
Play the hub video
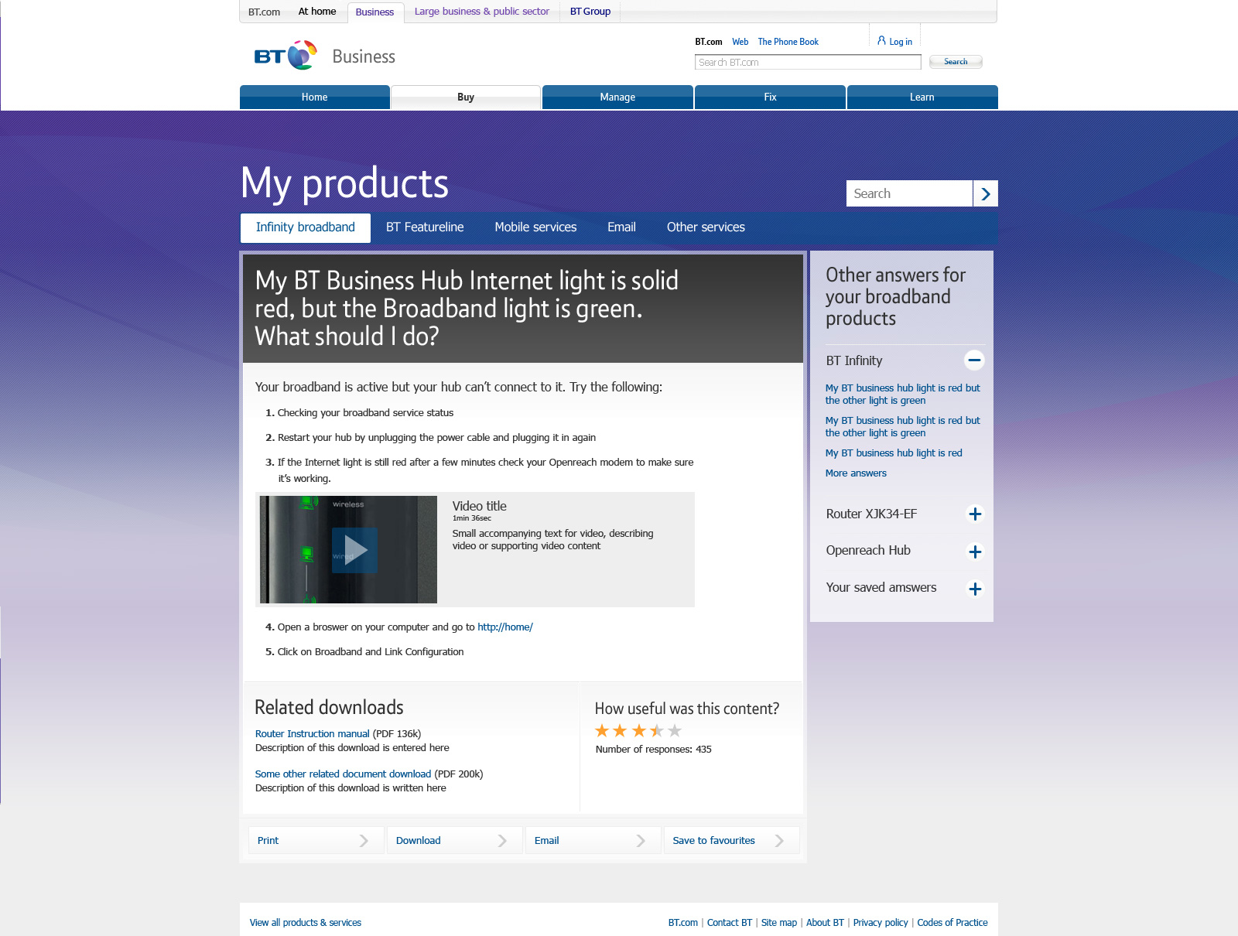pos(354,550)
